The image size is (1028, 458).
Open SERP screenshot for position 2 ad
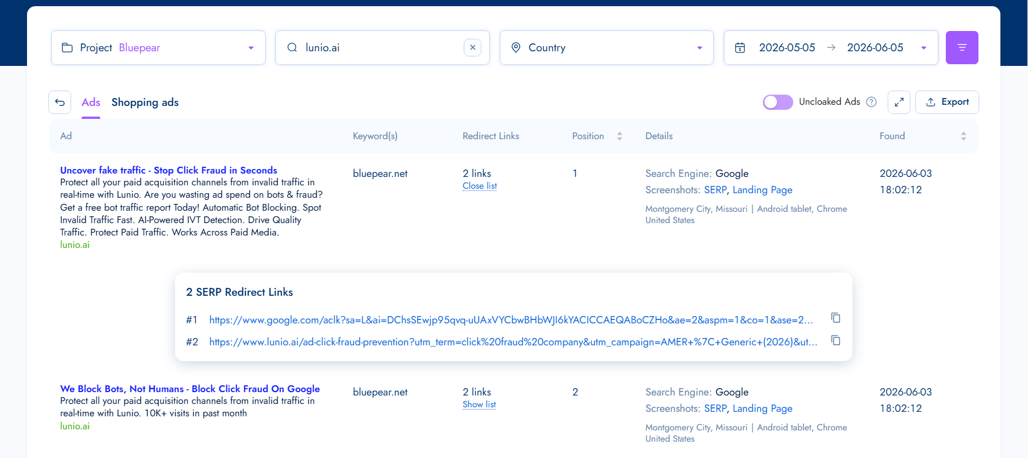tap(715, 408)
